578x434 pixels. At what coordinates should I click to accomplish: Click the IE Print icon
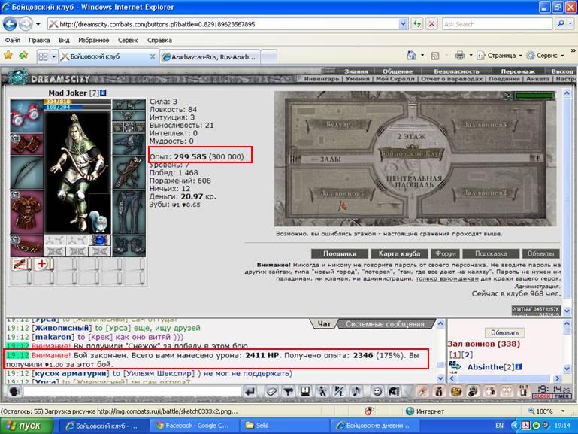[x=460, y=56]
